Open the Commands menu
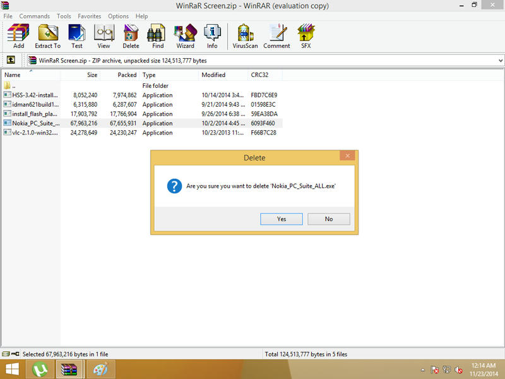505x379 pixels. [35, 16]
